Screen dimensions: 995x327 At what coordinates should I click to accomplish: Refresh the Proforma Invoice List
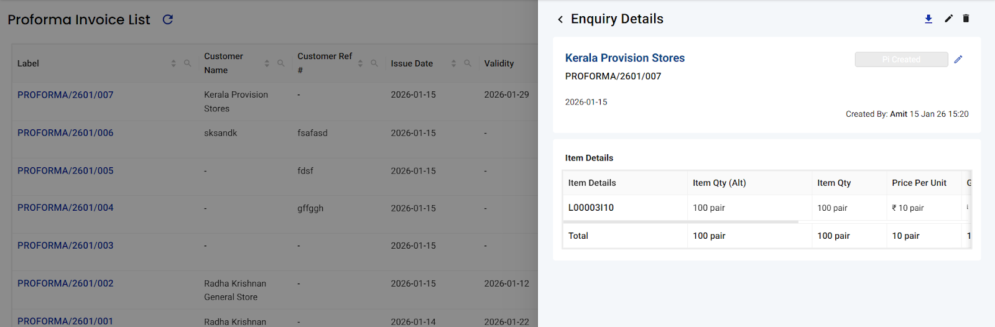167,20
